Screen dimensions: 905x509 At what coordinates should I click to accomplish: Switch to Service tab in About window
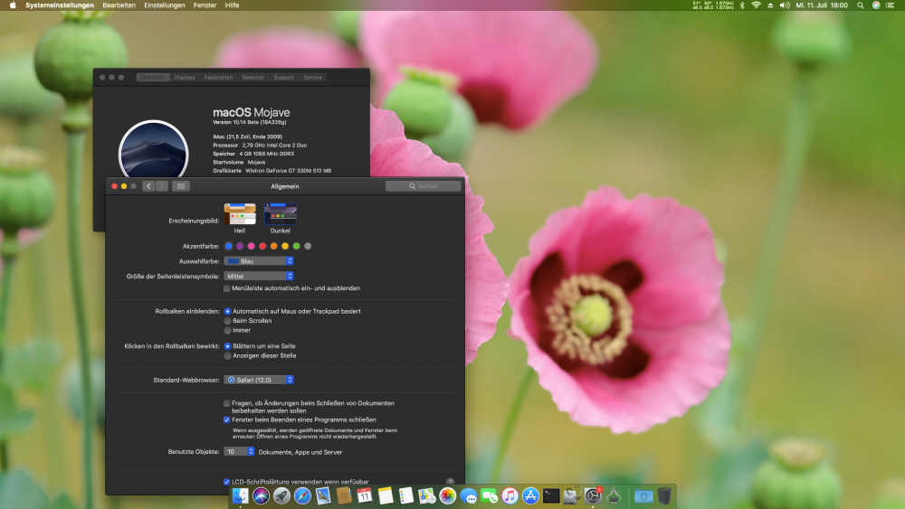pyautogui.click(x=313, y=77)
